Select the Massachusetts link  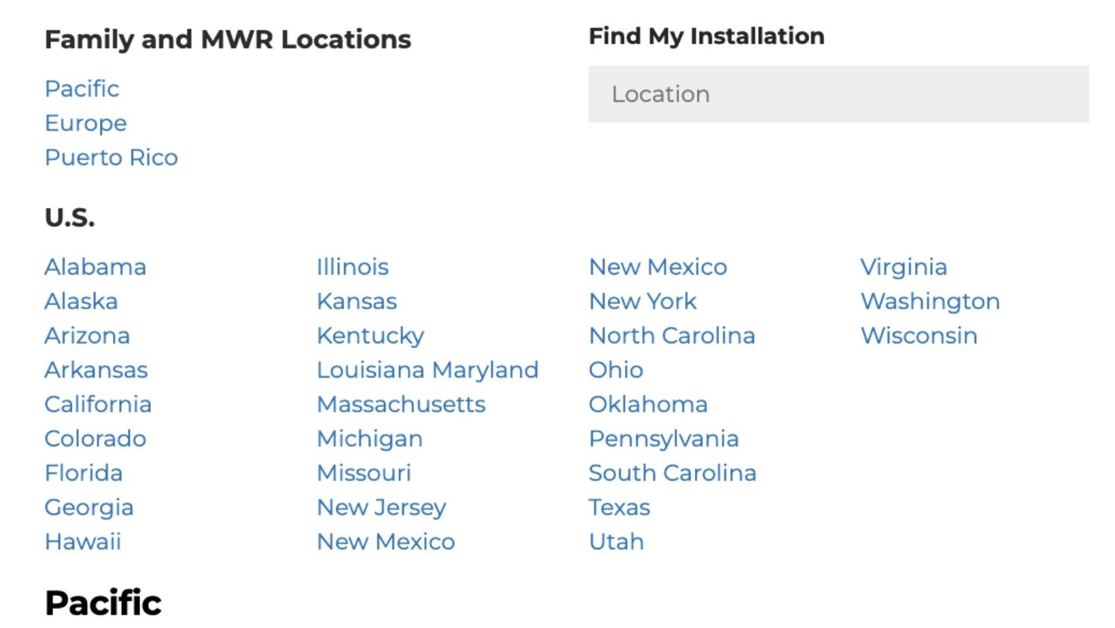(x=401, y=404)
